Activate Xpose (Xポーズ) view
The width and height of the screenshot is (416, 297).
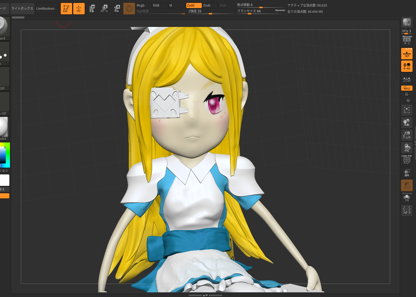click(407, 210)
